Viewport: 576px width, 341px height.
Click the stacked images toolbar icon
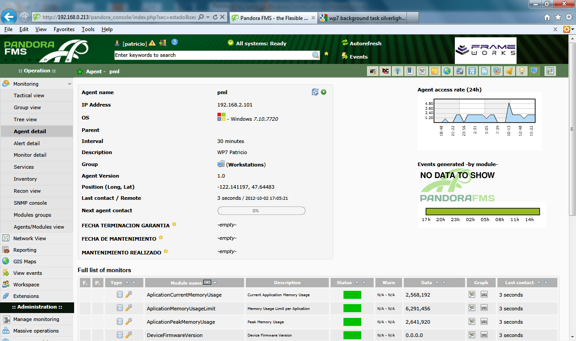(497, 71)
